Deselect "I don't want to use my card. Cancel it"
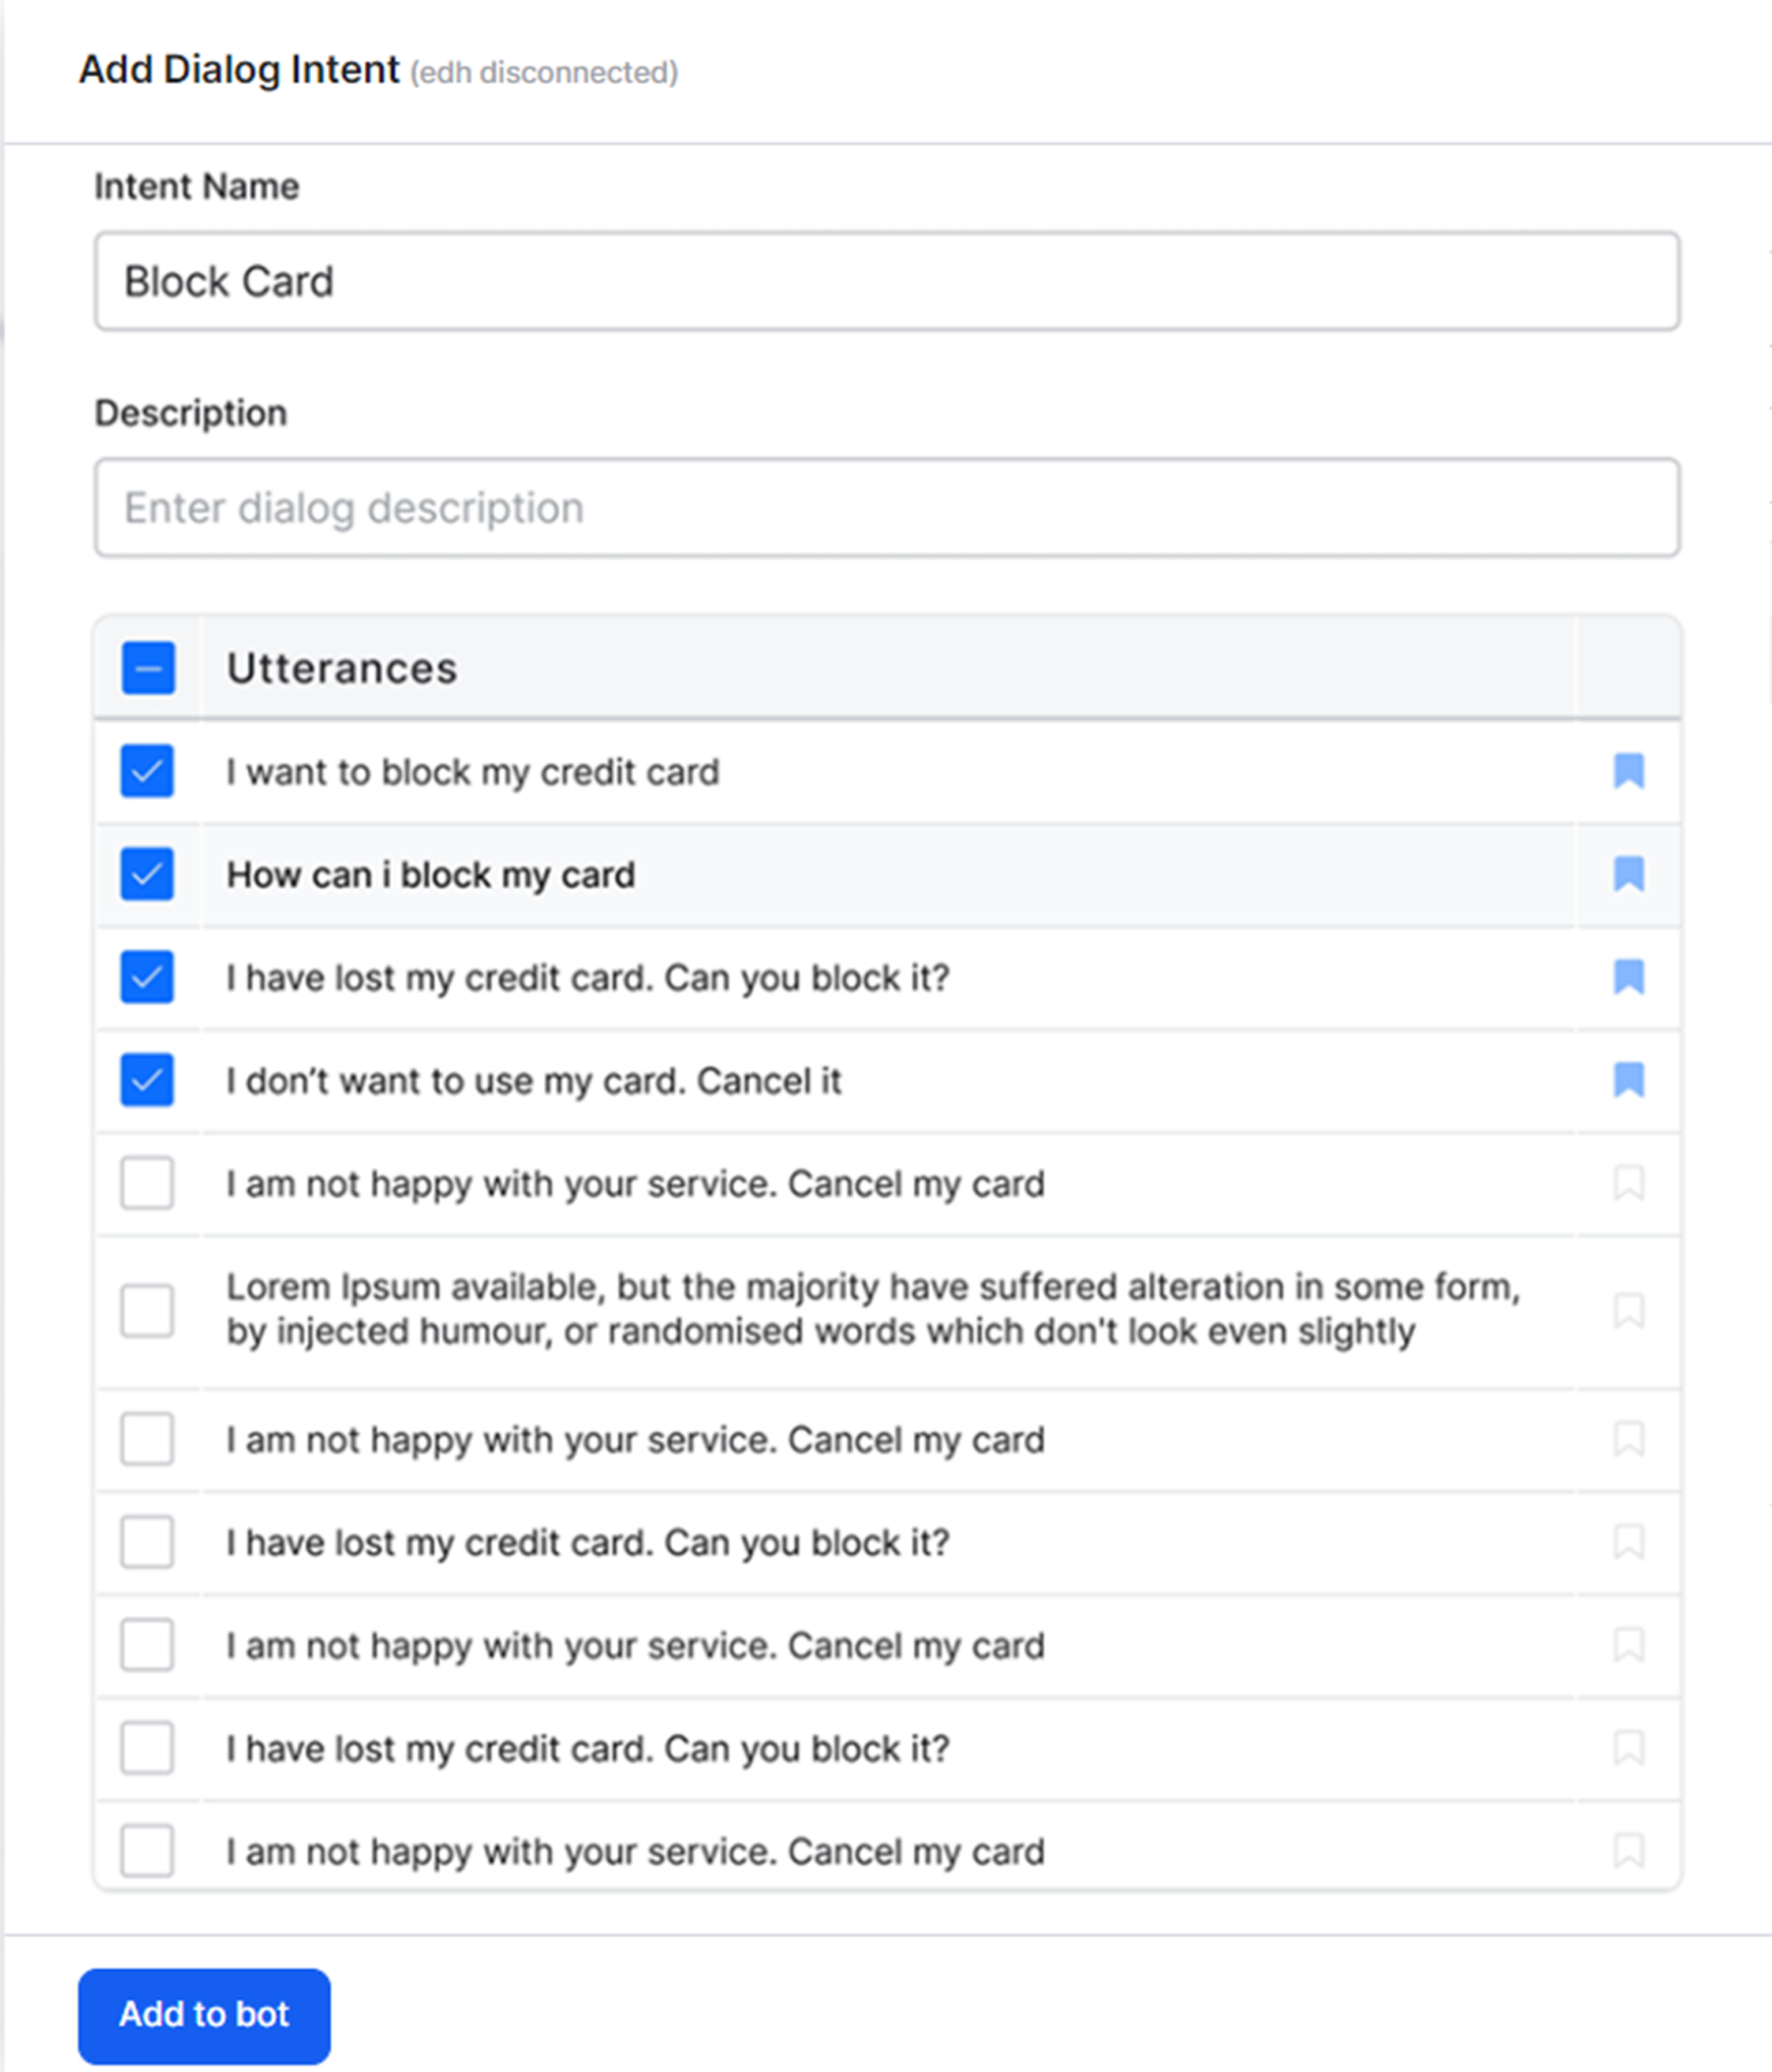The image size is (1772, 2072). (x=147, y=1080)
